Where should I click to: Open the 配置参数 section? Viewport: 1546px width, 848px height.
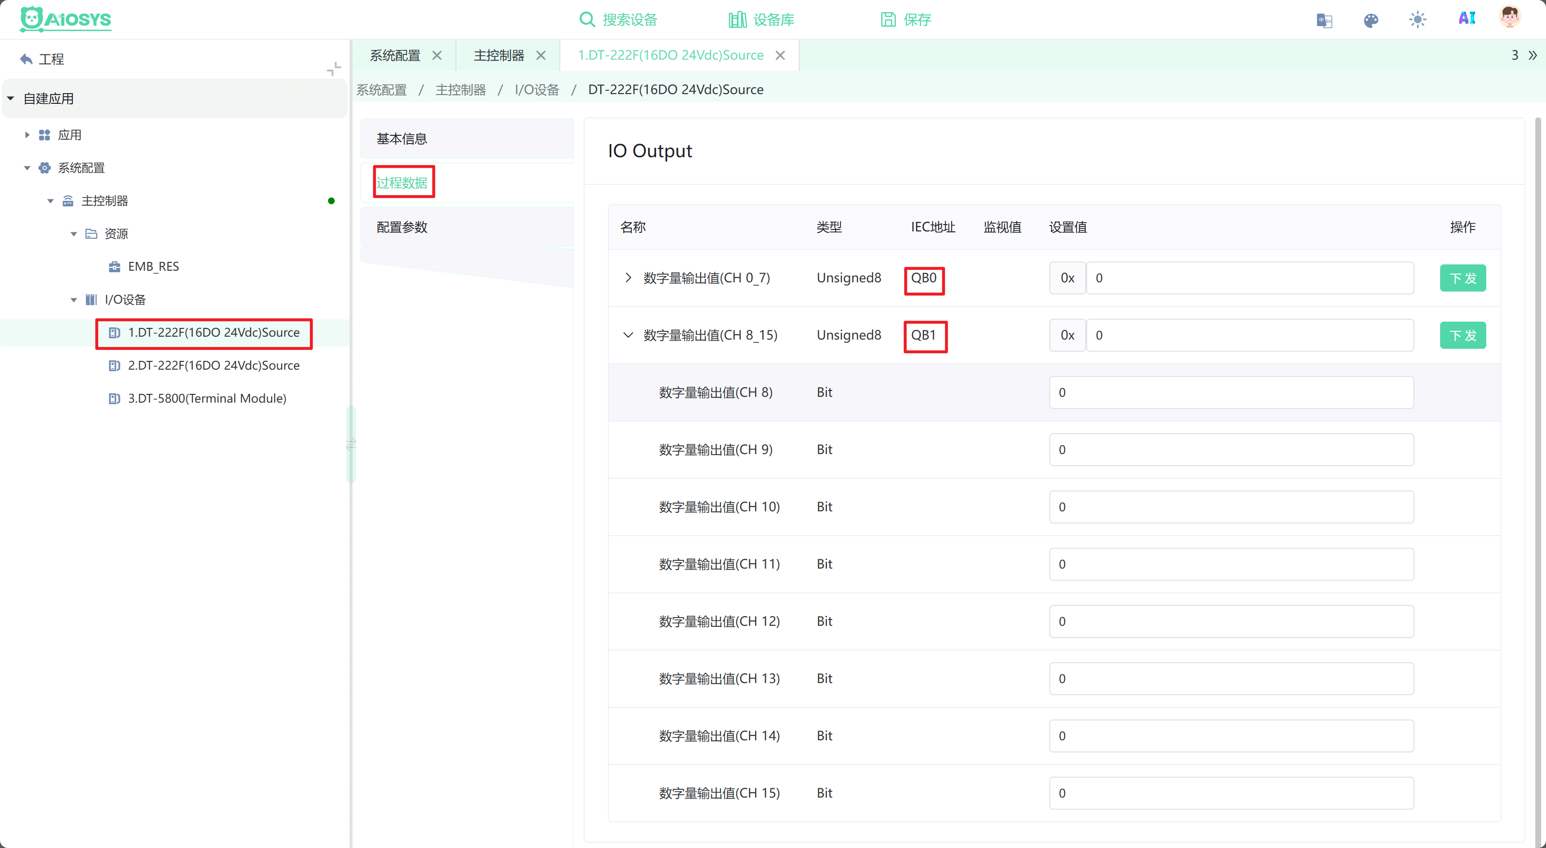pos(467,227)
